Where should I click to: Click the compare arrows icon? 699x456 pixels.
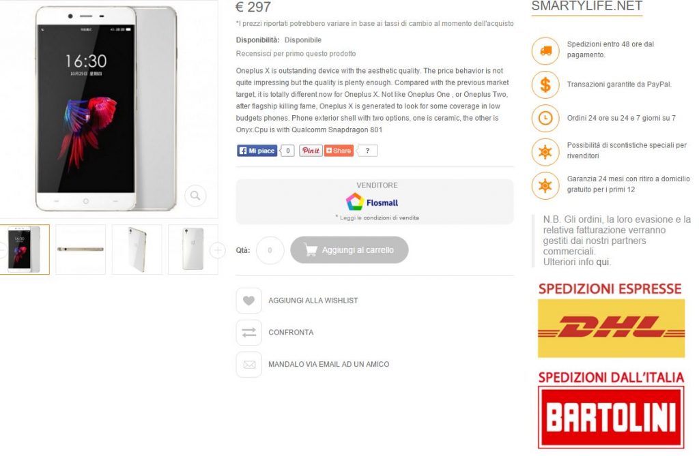point(248,332)
